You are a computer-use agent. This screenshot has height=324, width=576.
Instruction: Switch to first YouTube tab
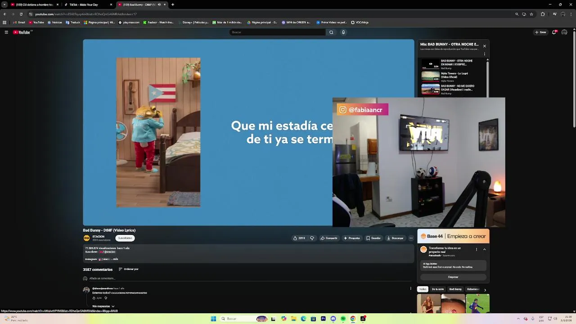coord(34,4)
